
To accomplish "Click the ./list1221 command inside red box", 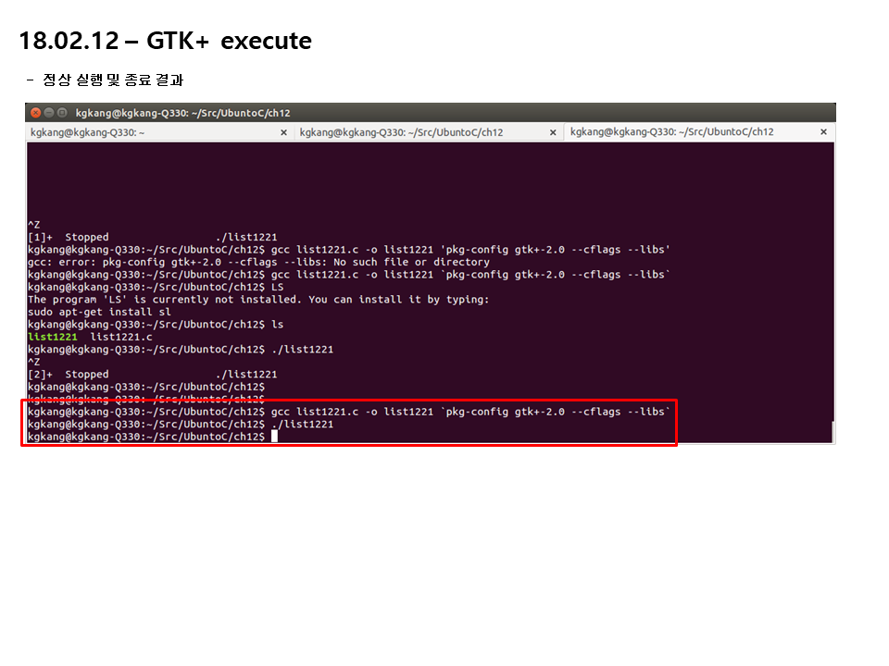I will pos(302,425).
